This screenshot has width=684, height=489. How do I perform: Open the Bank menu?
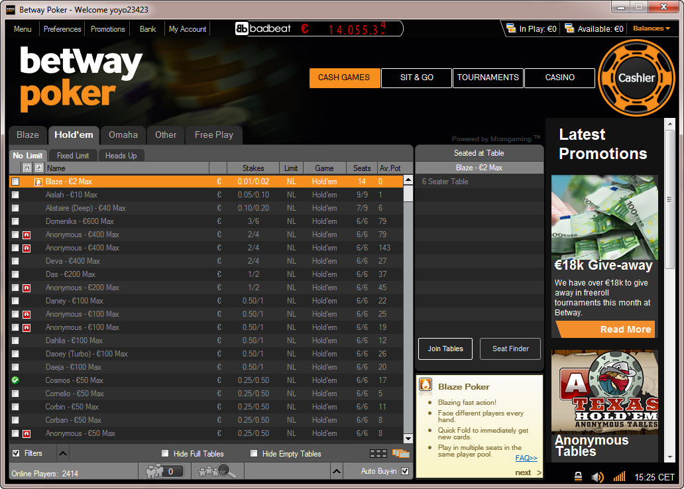click(x=148, y=28)
